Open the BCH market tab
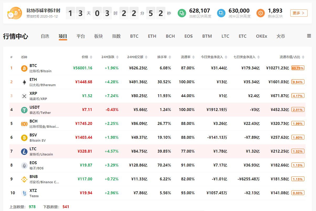Screen dimensions: 316x211 click(170, 36)
